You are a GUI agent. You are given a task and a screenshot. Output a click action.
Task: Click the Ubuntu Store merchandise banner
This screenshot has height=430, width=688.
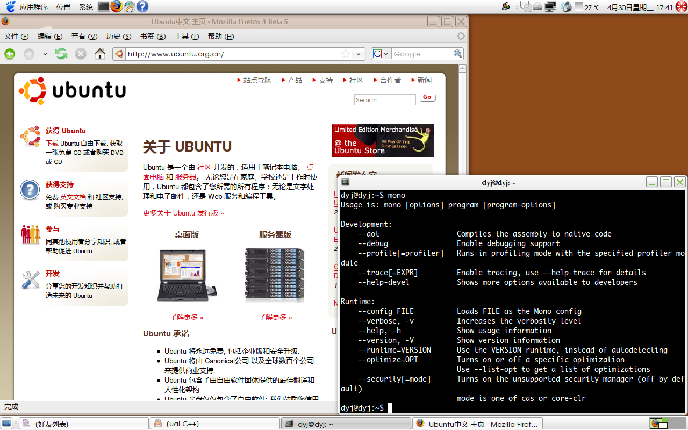(383, 141)
